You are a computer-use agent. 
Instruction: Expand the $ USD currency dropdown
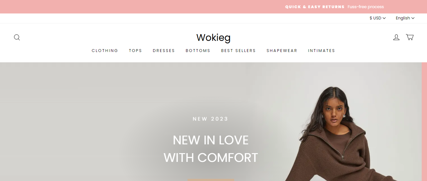(378, 18)
